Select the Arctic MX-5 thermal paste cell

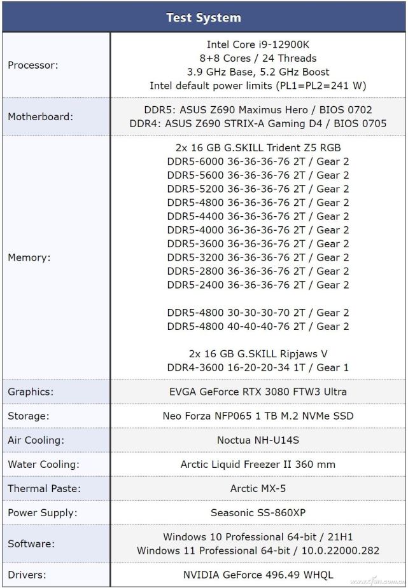[258, 489]
